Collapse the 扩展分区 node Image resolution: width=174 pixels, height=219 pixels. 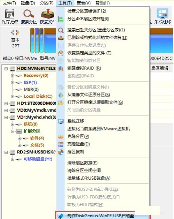pyautogui.click(x=13, y=131)
